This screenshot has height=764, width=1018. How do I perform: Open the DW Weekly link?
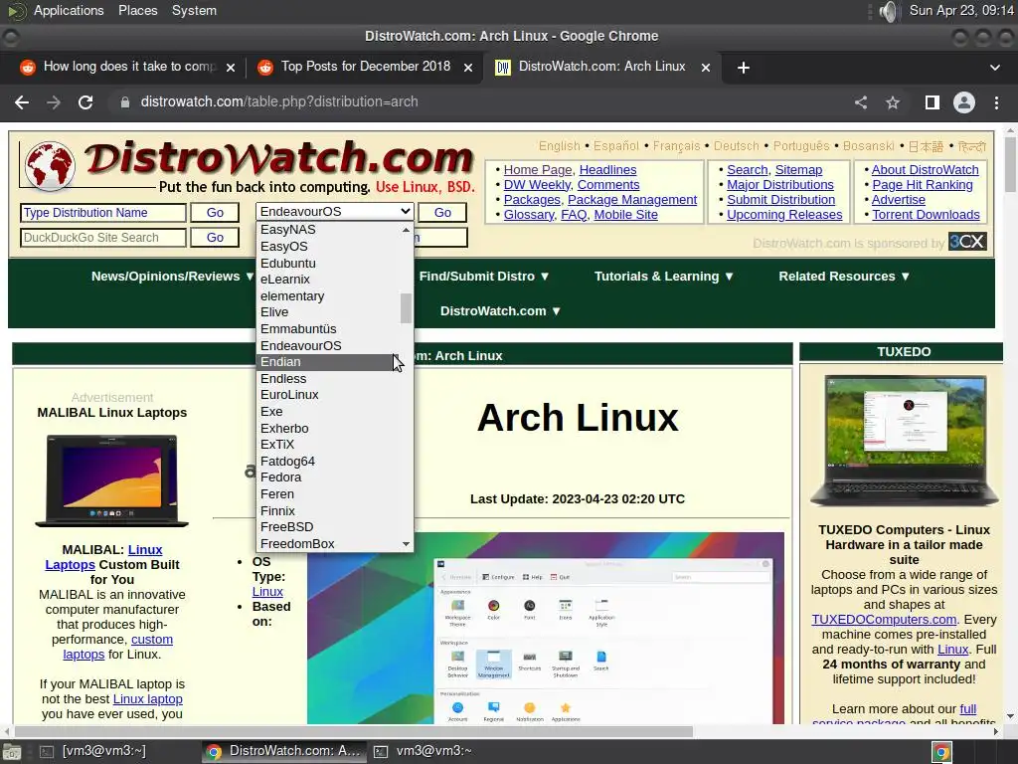click(537, 184)
